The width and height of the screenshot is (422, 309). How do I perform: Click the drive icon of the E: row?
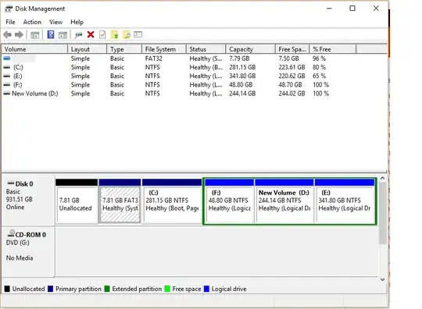click(7, 76)
